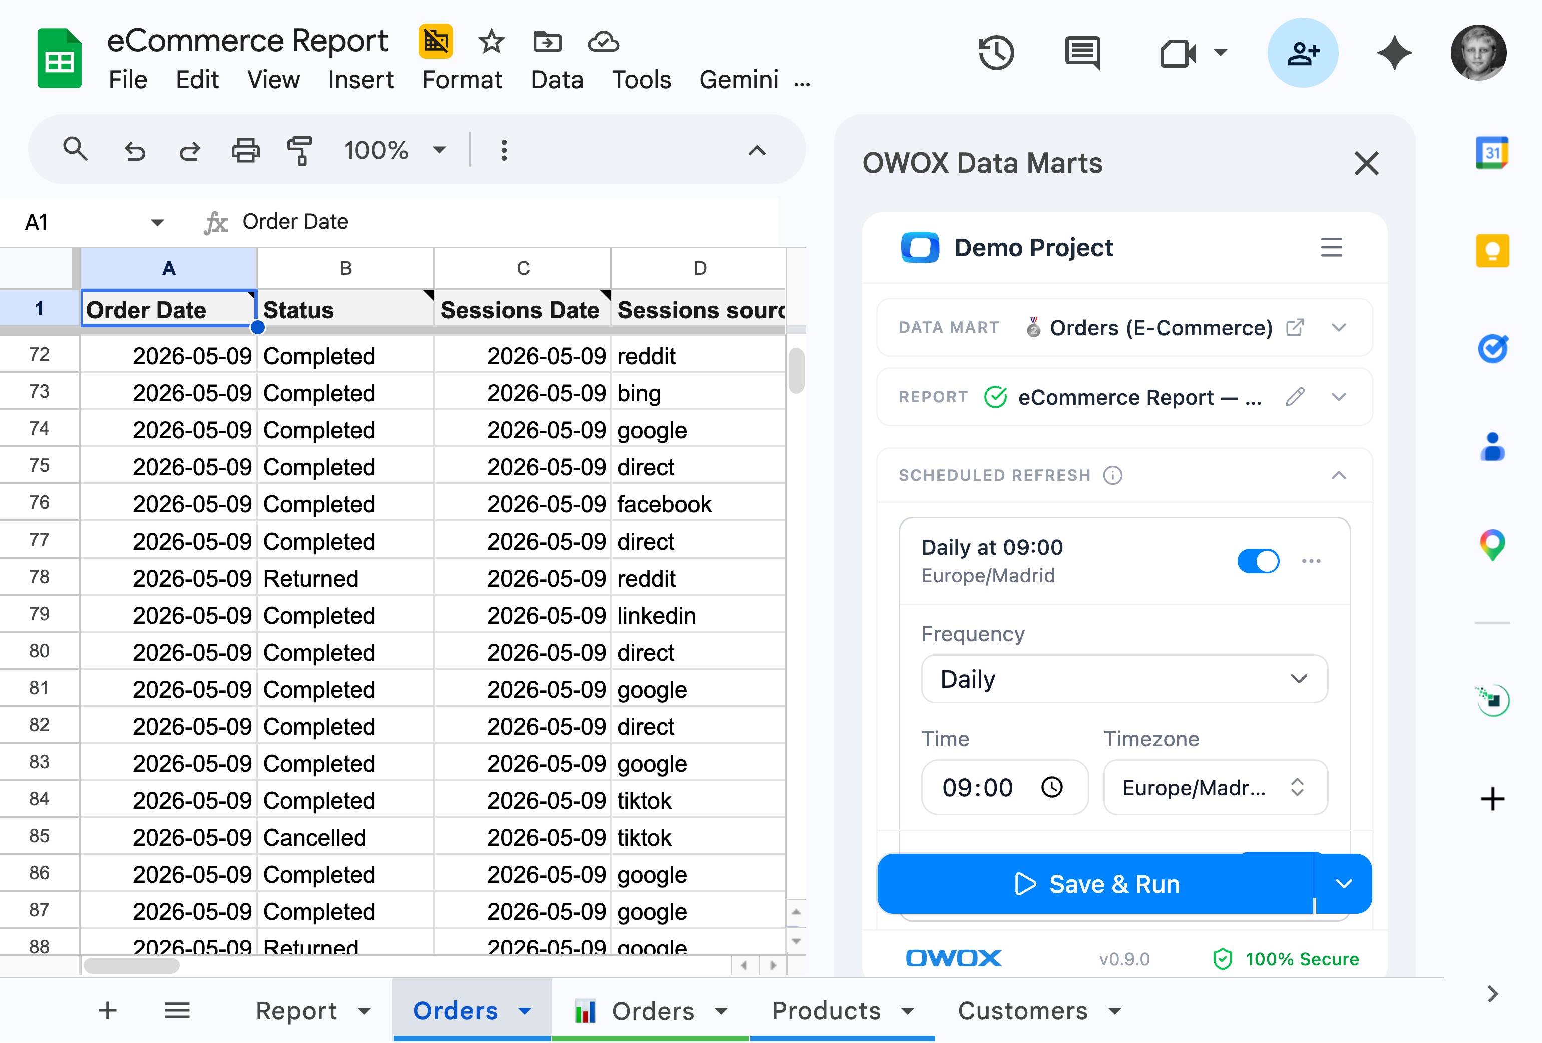Image resolution: width=1542 pixels, height=1043 pixels.
Task: Switch to the Products sheet tab
Action: tap(842, 1010)
